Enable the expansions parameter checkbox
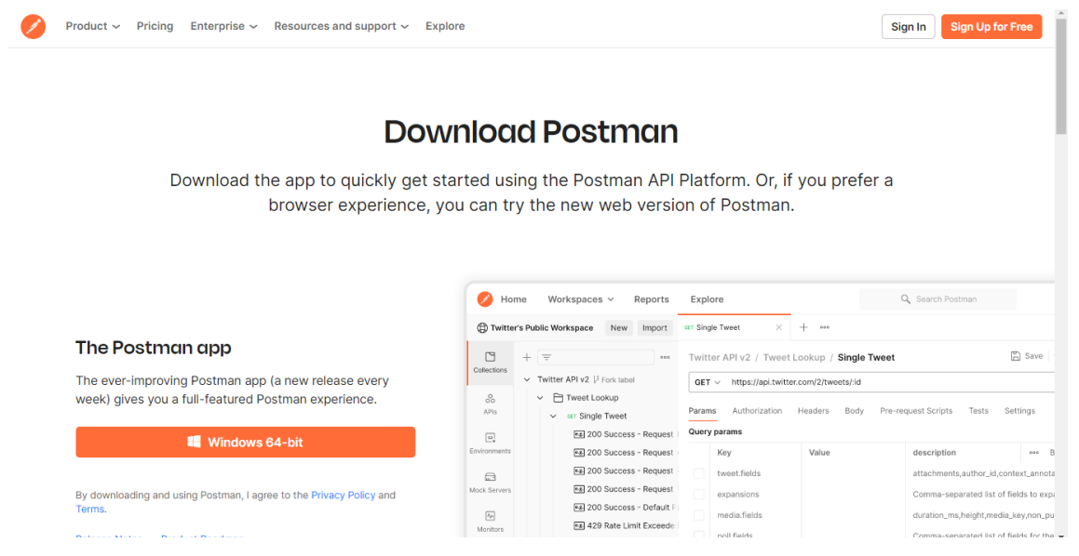The width and height of the screenshot is (1079, 556). (x=699, y=494)
